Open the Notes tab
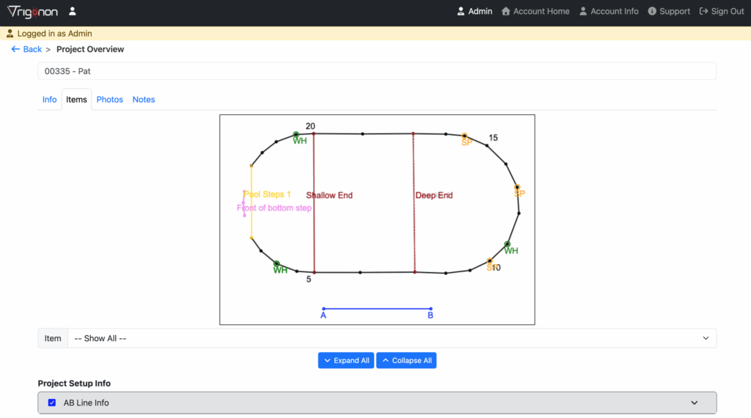 coord(144,100)
